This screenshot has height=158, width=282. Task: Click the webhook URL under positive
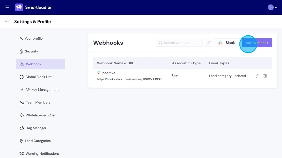130,79
